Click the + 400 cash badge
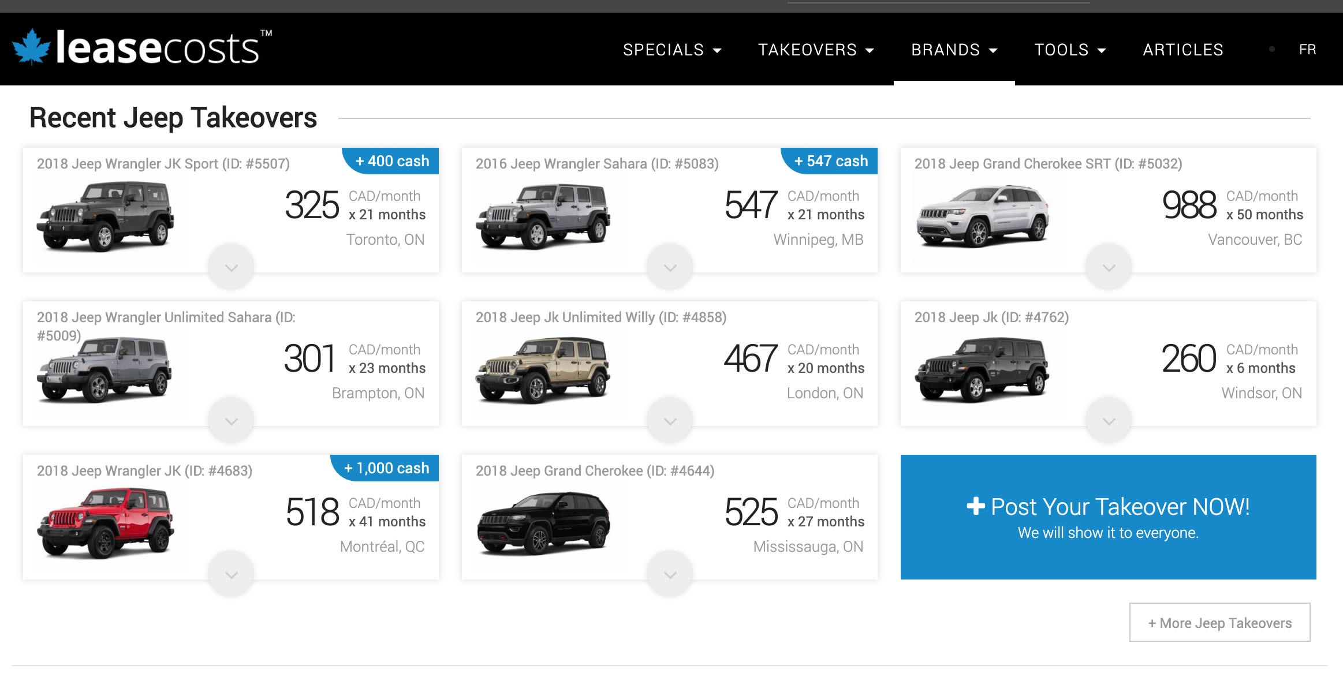This screenshot has width=1343, height=673. coord(391,161)
